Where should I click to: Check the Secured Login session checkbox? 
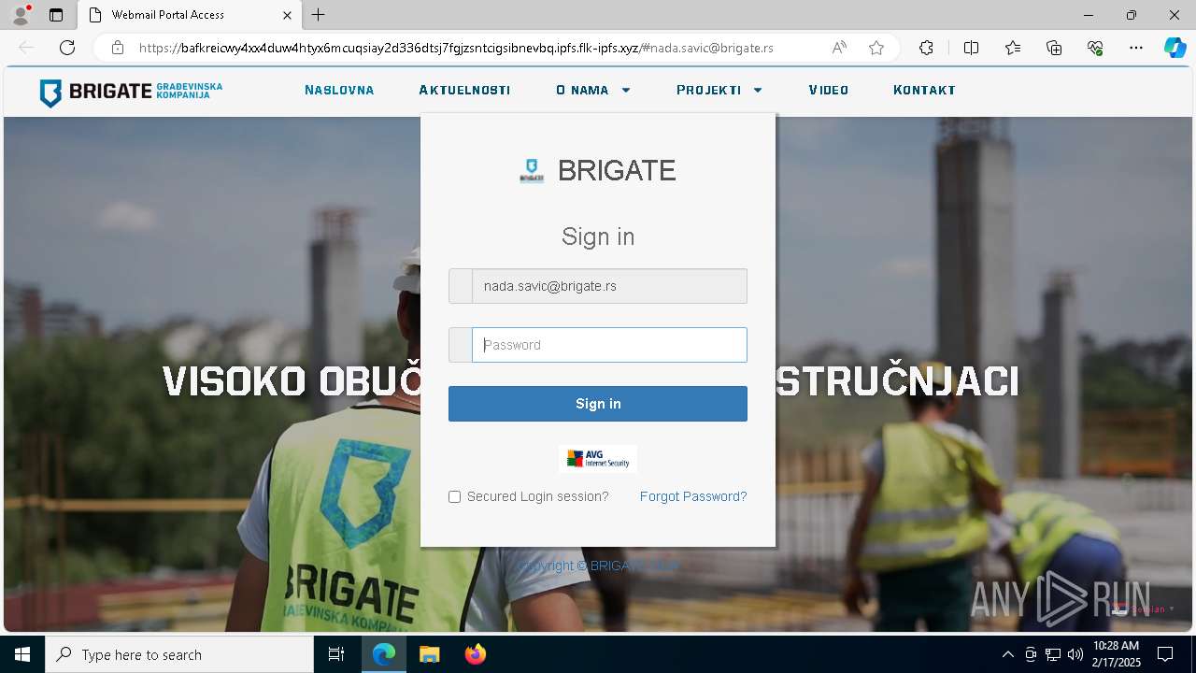455,497
